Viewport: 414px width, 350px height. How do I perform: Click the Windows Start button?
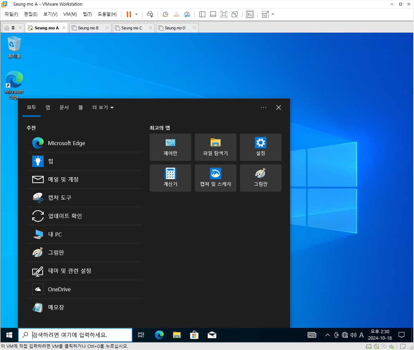[9, 335]
